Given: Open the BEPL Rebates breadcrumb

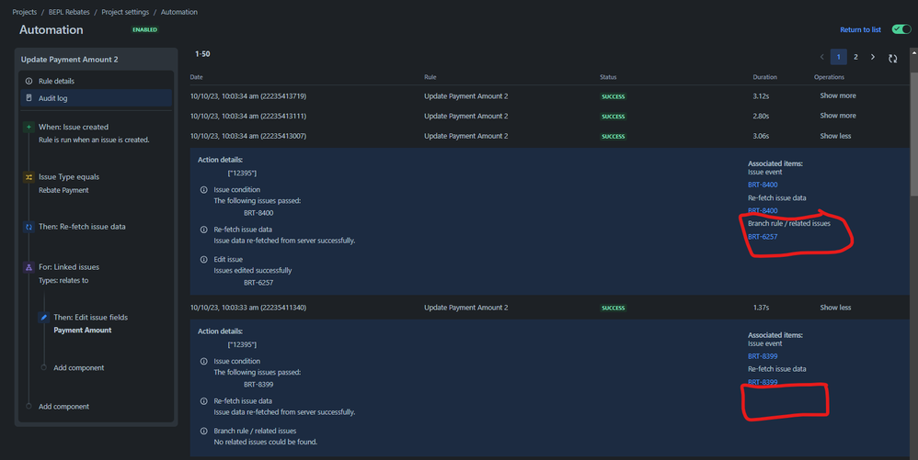Looking at the screenshot, I should [69, 12].
